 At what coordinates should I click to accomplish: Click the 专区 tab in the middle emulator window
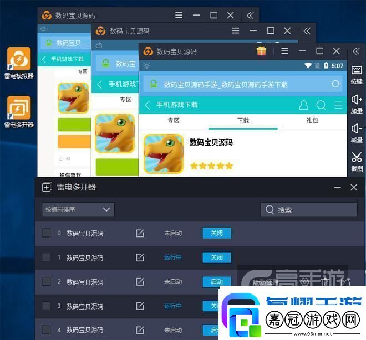click(x=125, y=100)
